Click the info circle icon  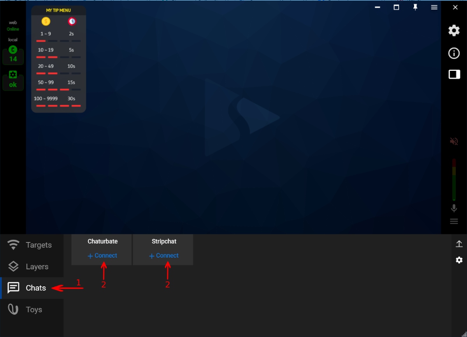pyautogui.click(x=454, y=53)
